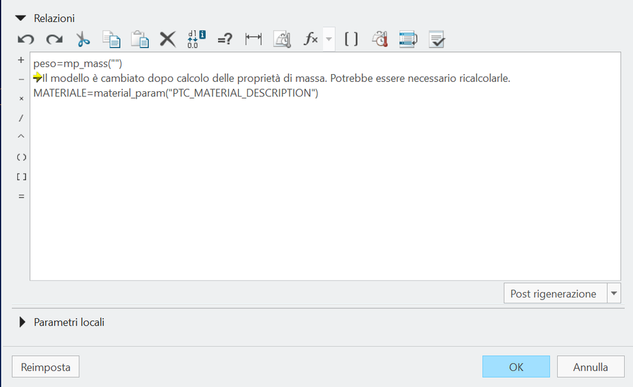Toggle dimension symbol display mode

click(196, 39)
